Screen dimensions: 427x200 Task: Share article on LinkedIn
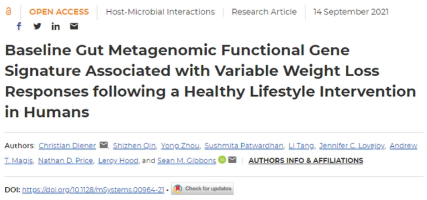56,27
